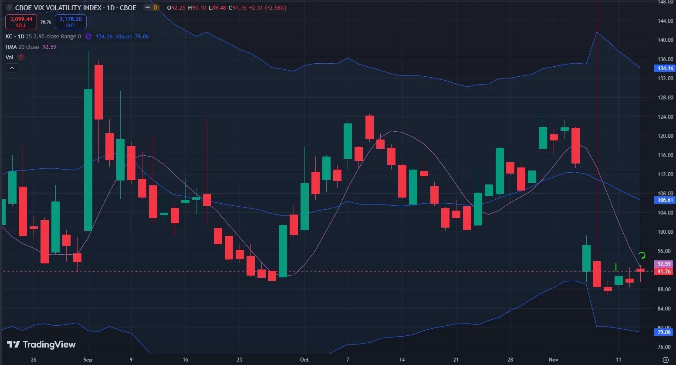Click the purple KC indicator refresh icon
Image resolution: width=676 pixels, height=365 pixels.
click(88, 37)
